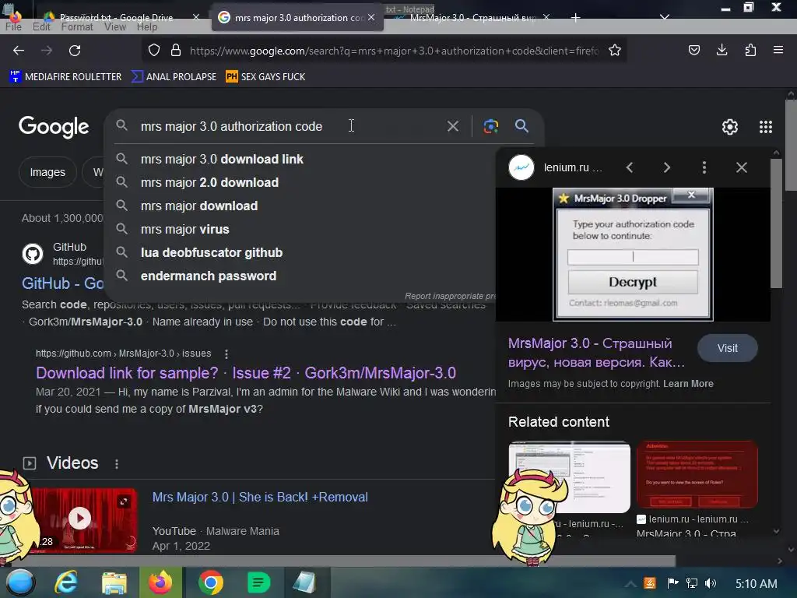Click Learn More about image copyright
797x598 pixels.
pyautogui.click(x=688, y=384)
